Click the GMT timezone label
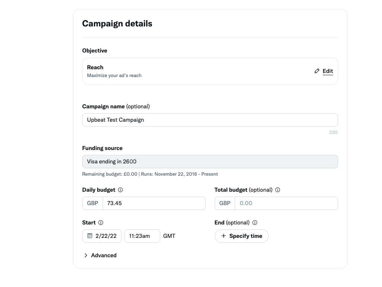Image resolution: width=382 pixels, height=287 pixels. pyautogui.click(x=169, y=236)
